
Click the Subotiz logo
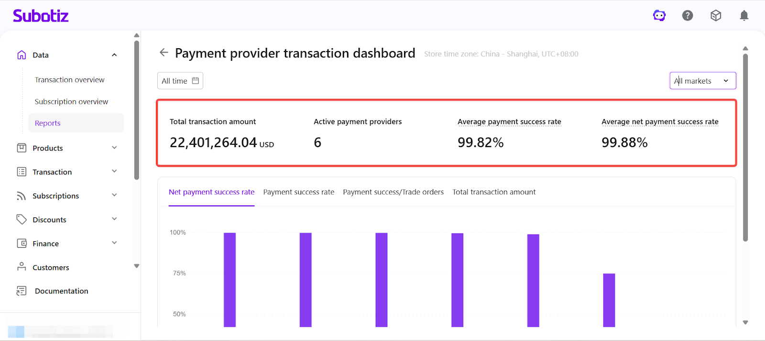[x=41, y=16]
